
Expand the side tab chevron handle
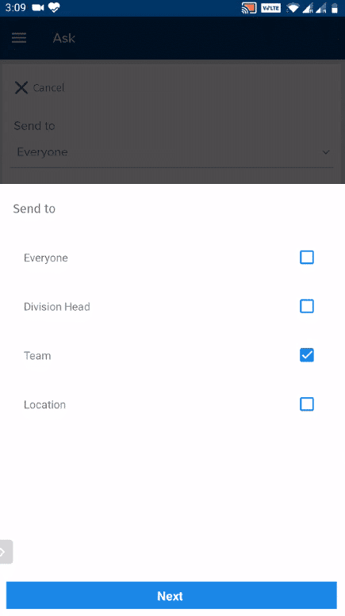click(6, 552)
